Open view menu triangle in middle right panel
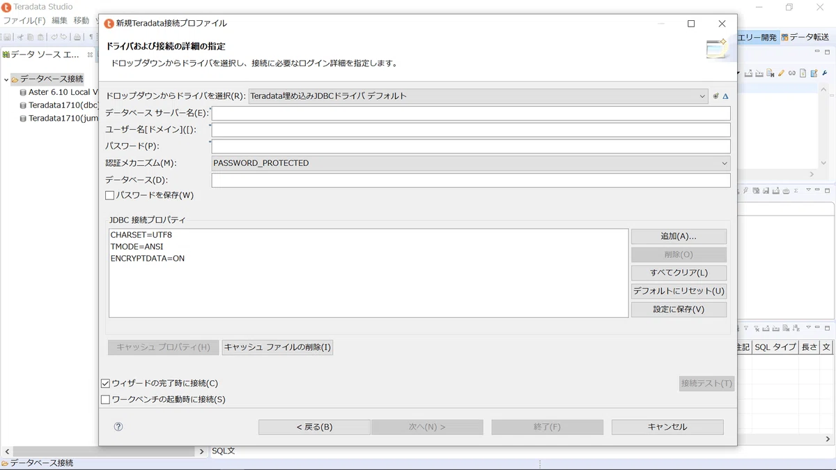The width and height of the screenshot is (836, 470). click(x=808, y=190)
